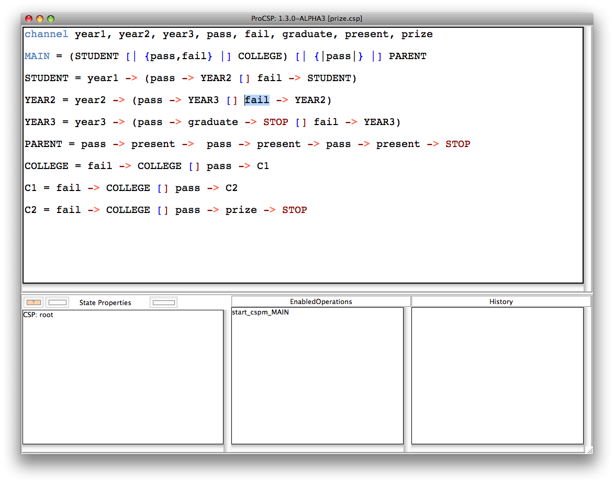The image size is (614, 483).
Task: Click "prize" in the C2 definition line
Action: click(x=241, y=210)
